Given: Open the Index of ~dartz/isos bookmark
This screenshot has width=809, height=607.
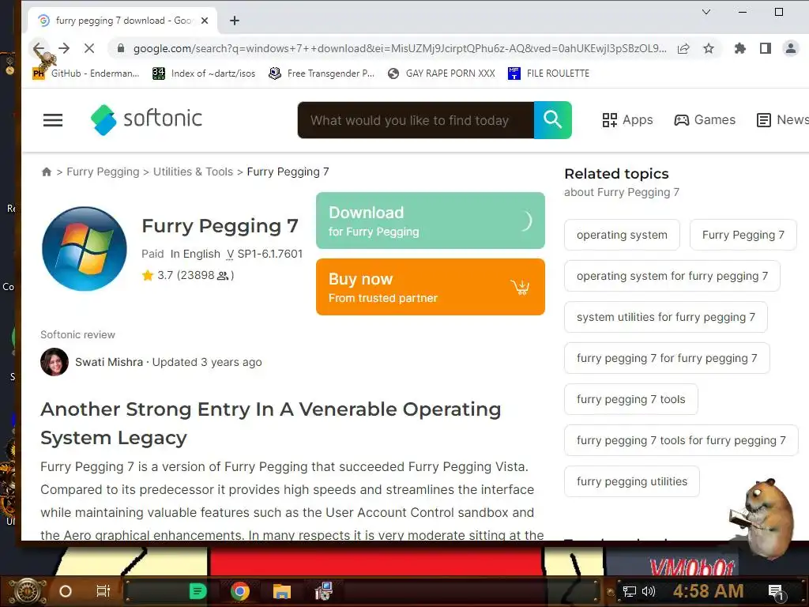Looking at the screenshot, I should pos(204,74).
